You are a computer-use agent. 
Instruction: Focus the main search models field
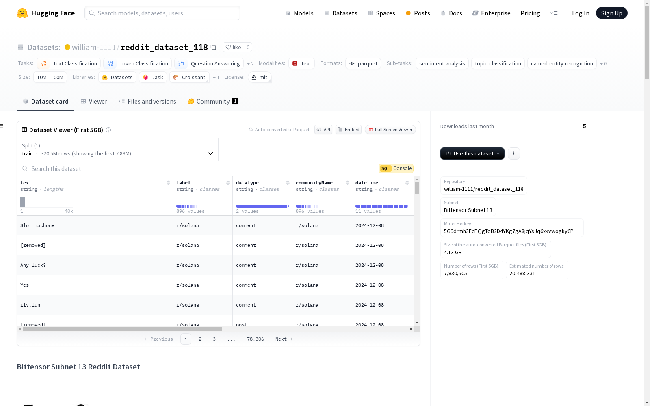162,13
